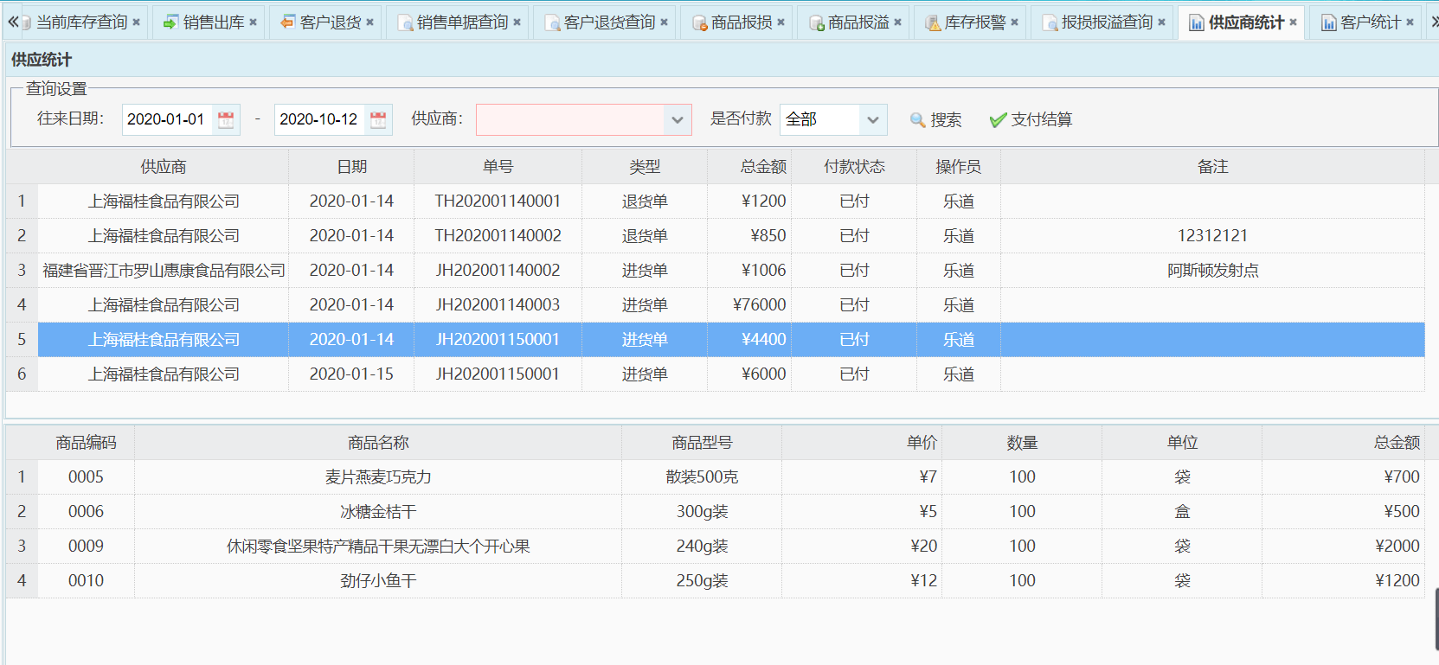
Task: Close the 供应商统计 tab
Action: point(1293,22)
